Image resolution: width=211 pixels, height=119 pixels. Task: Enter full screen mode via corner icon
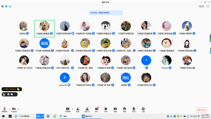208,6
